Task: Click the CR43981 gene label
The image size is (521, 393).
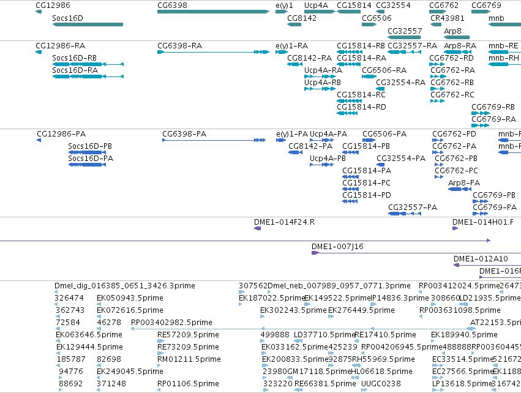Action: pos(448,18)
